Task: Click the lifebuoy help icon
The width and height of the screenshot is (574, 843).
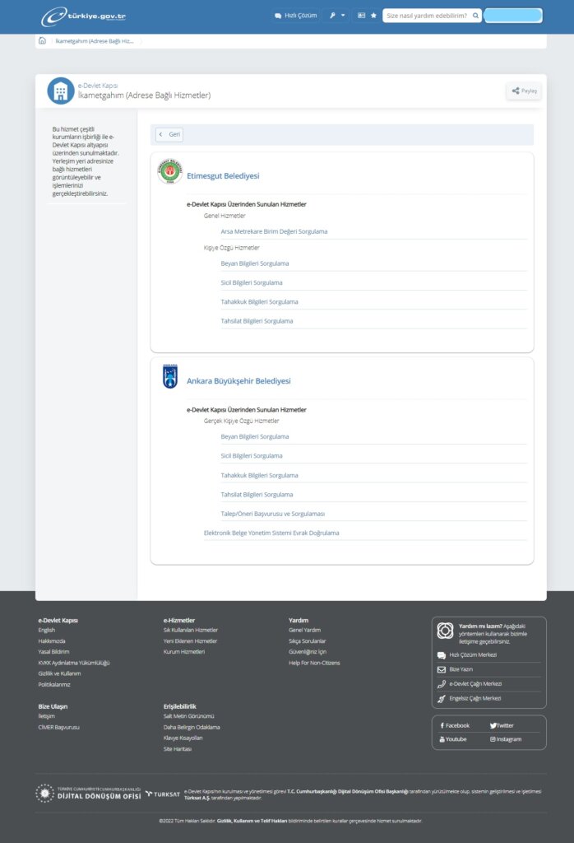Action: 445,631
